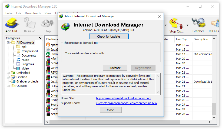Viewport: 222px width, 129px height.
Task: Select the Keep archive row icon
Action: click(x=48, y=114)
